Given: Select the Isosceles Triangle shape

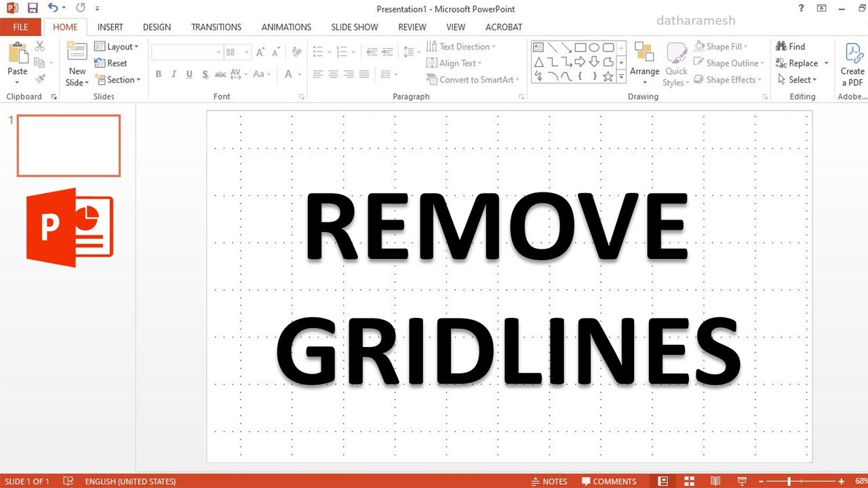Looking at the screenshot, I should coord(538,62).
